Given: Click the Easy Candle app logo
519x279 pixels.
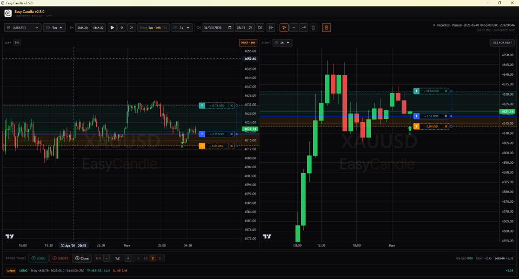Looking at the screenshot, I should pos(8,13).
